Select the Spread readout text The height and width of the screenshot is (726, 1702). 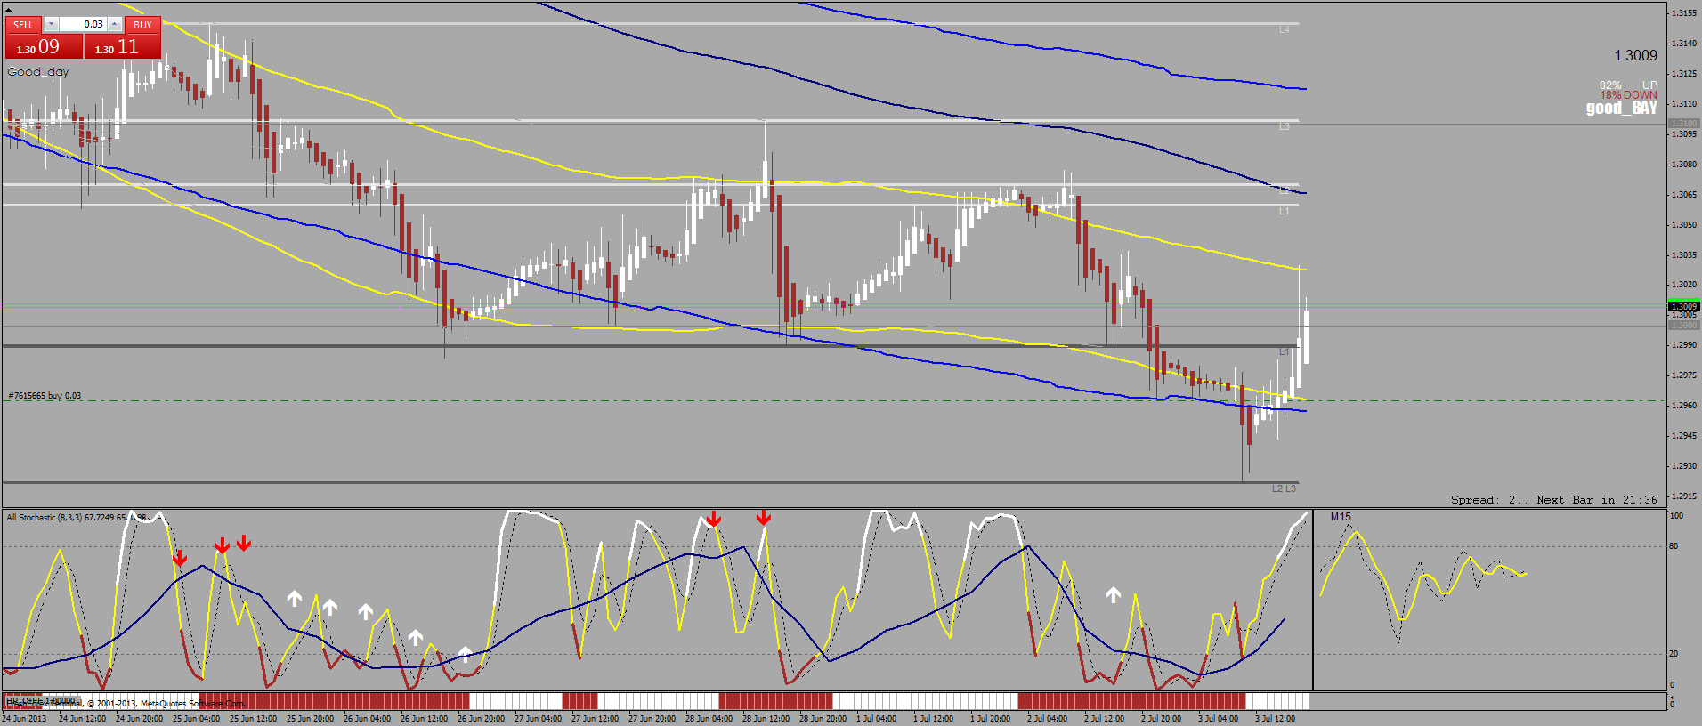tap(1489, 500)
